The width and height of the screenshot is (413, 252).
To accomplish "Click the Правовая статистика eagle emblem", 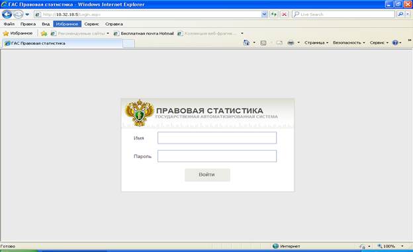I will [x=140, y=112].
